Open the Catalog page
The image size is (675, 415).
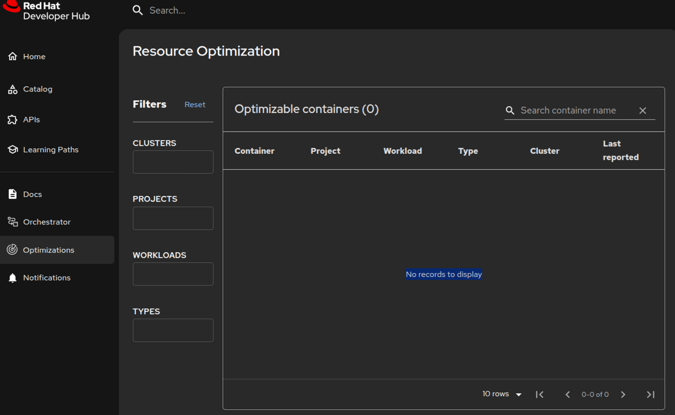37,89
